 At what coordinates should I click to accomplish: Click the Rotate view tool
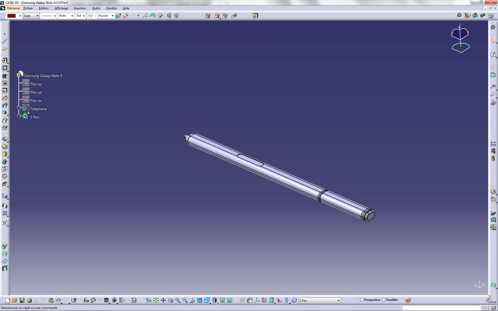coord(170,300)
